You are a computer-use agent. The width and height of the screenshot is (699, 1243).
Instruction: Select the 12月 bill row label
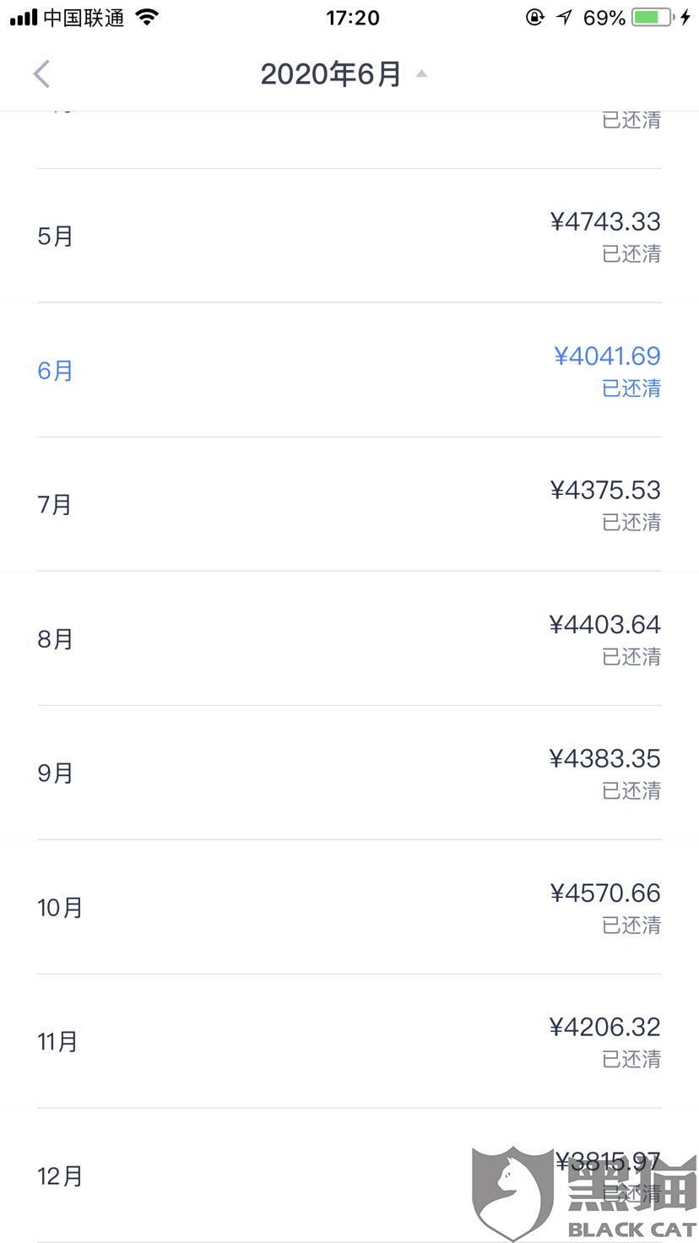coord(60,1176)
